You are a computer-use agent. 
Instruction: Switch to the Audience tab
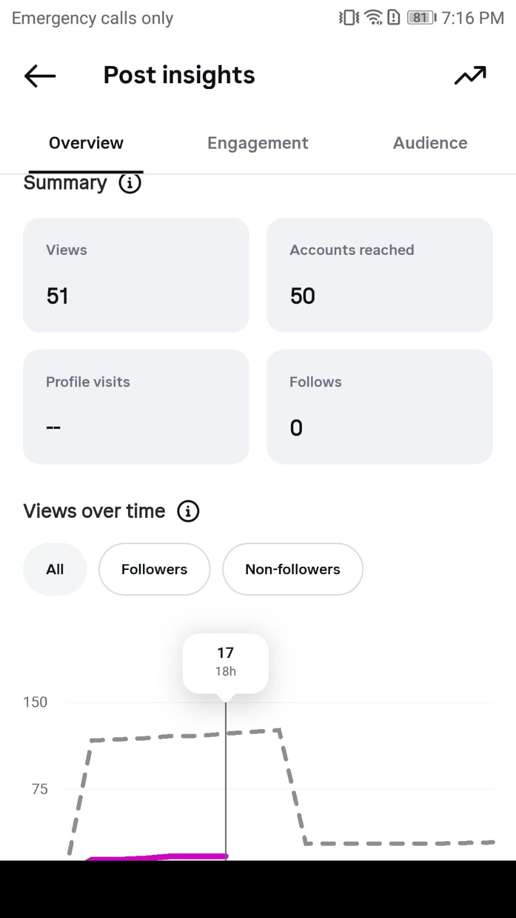(x=430, y=143)
